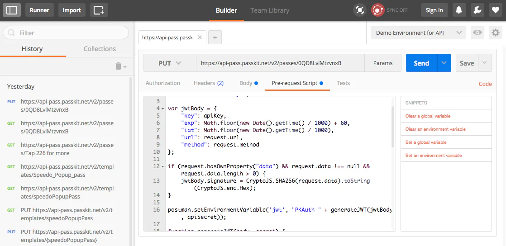Open the PUT method dropdown
Screen dimensions: 506x246
click(170, 63)
